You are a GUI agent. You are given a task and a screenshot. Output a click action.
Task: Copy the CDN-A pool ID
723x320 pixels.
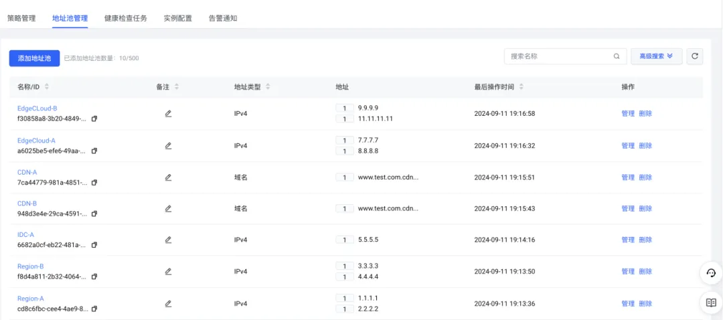point(94,183)
